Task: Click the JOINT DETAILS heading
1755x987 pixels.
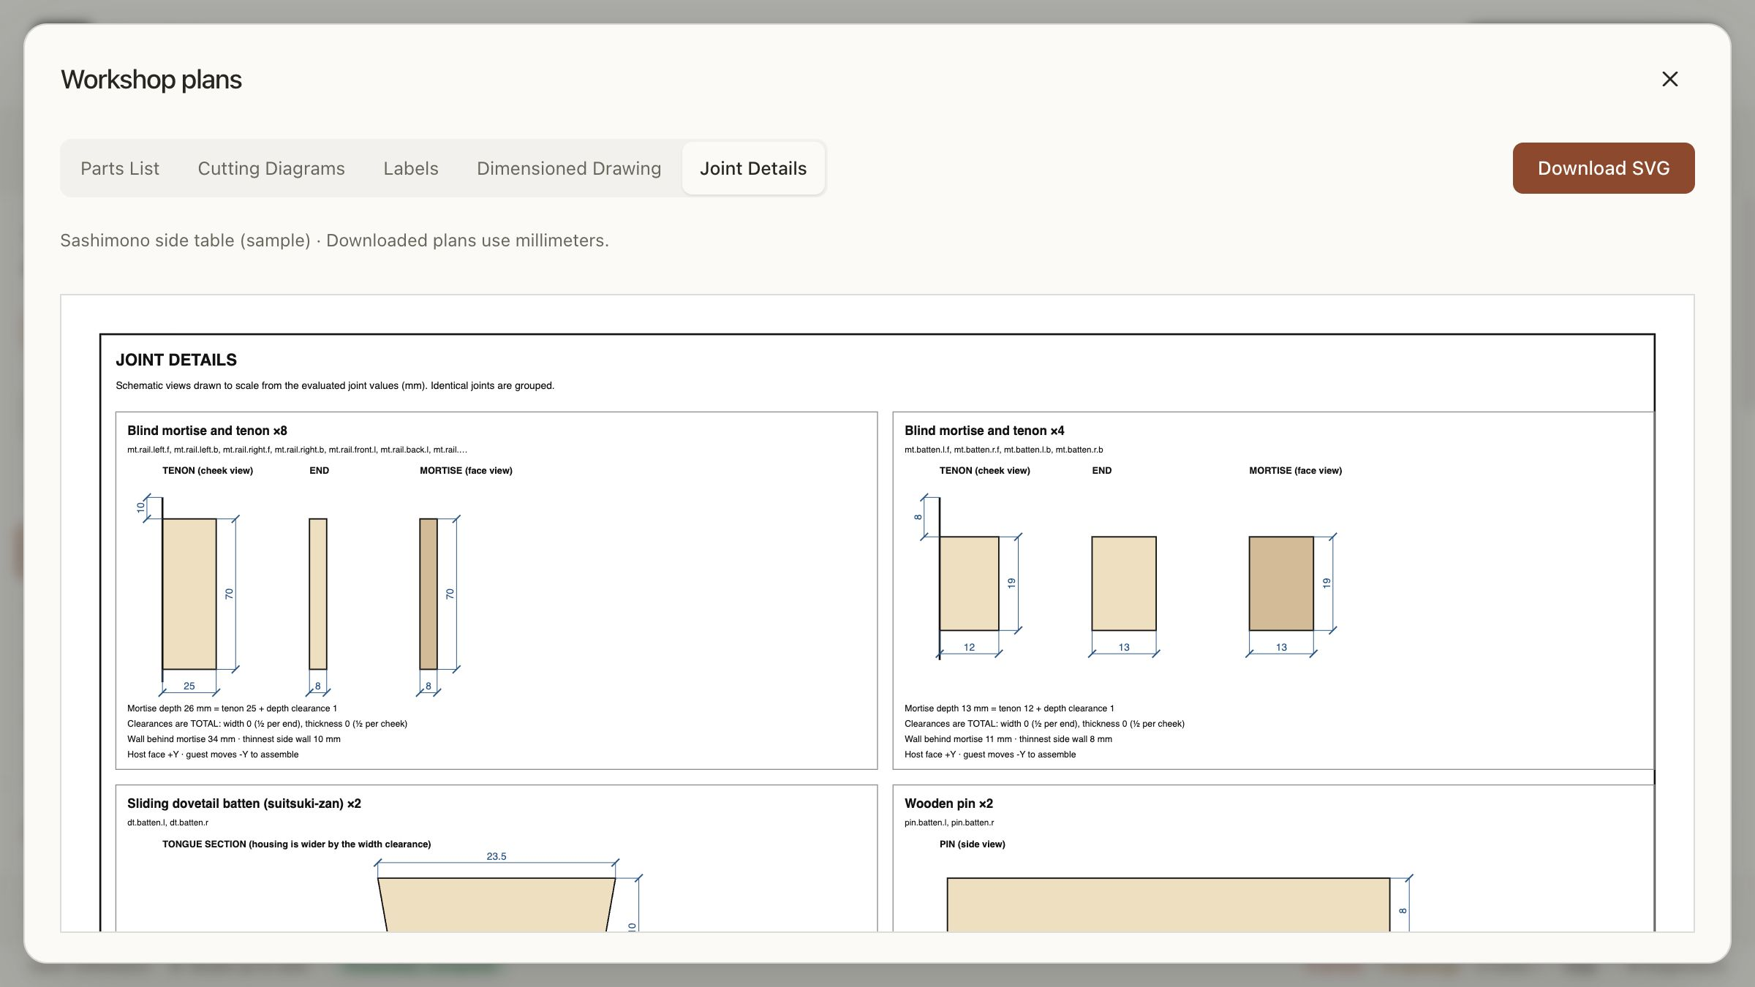Action: [x=176, y=360]
